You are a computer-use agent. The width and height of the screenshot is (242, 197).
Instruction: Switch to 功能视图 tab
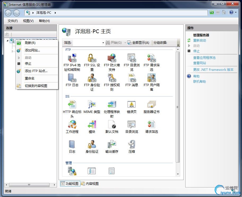[70, 183]
